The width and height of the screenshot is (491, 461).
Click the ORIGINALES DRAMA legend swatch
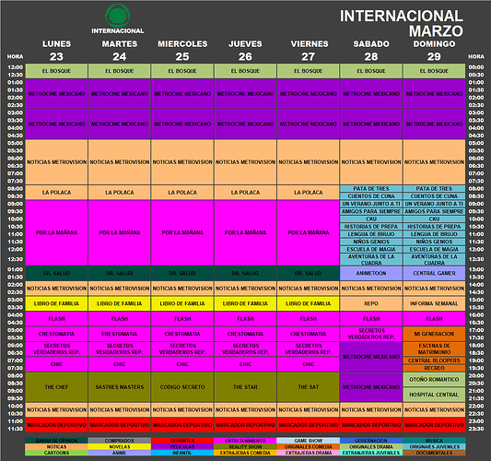[371, 446]
